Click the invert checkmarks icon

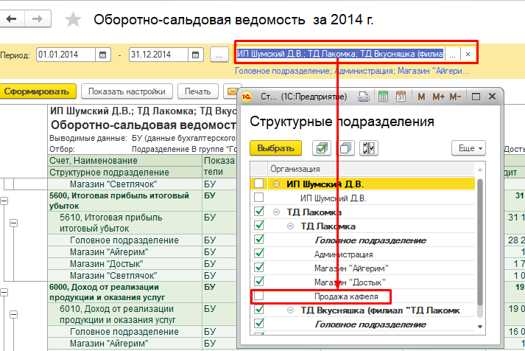369,148
